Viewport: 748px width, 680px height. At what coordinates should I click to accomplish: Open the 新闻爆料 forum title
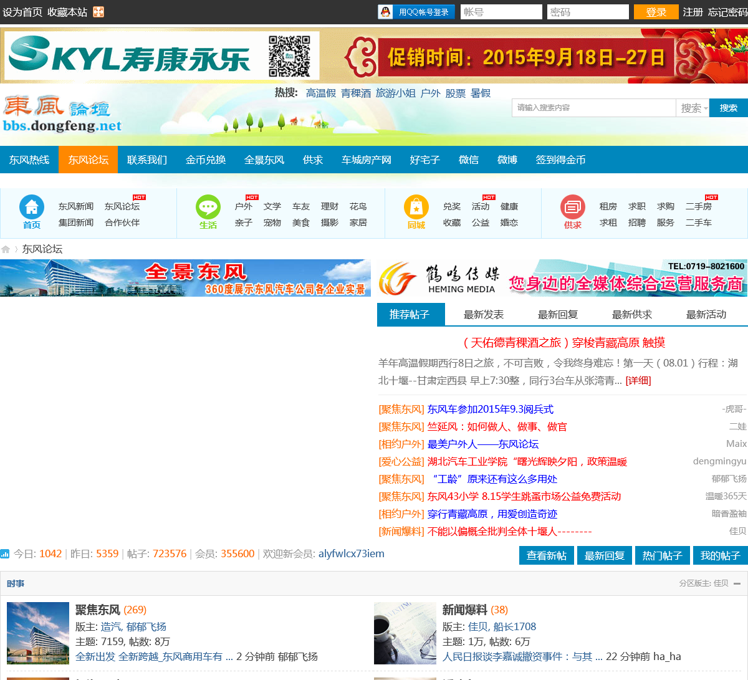point(465,610)
